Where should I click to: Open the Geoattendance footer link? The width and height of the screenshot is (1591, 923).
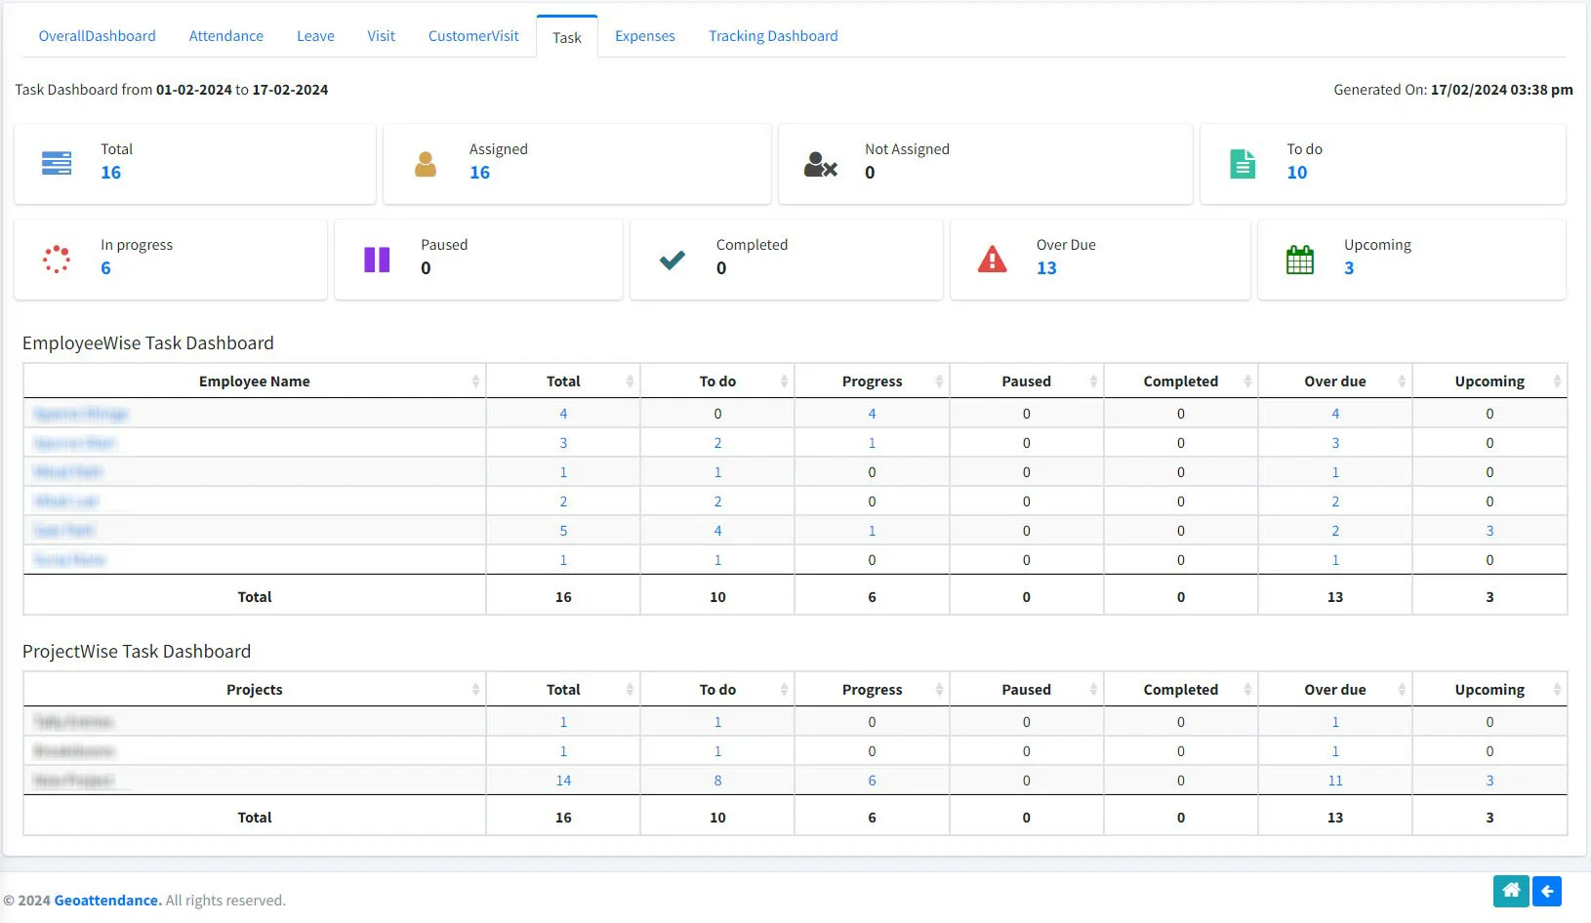click(106, 900)
